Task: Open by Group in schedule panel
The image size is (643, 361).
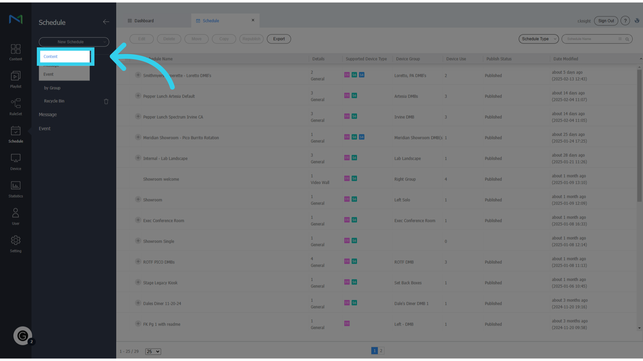Action: pyautogui.click(x=52, y=88)
